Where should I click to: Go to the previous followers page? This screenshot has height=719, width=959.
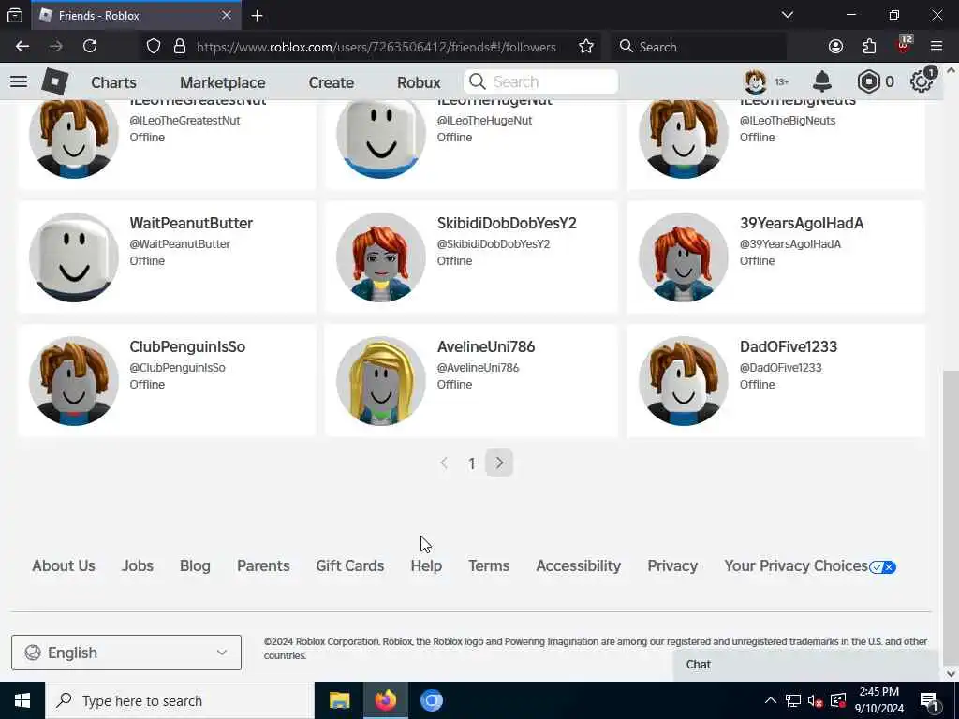pyautogui.click(x=444, y=462)
